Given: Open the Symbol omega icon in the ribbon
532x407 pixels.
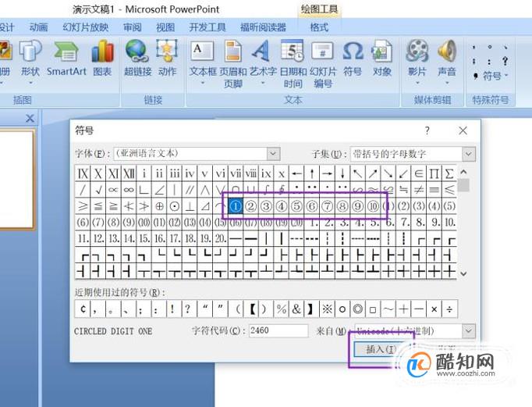Looking at the screenshot, I should (x=353, y=59).
